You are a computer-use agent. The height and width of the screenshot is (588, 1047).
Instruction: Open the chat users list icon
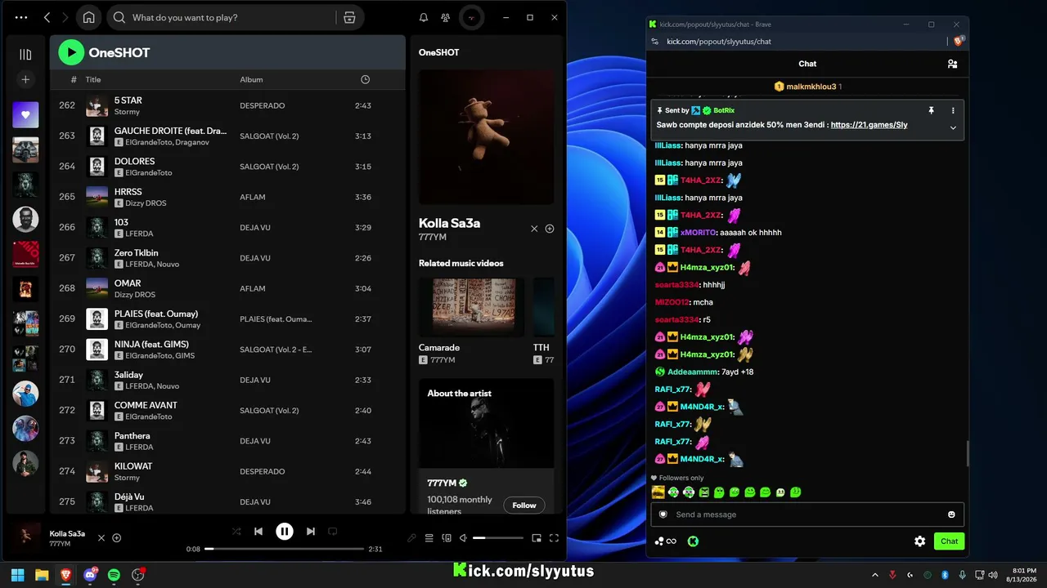tap(952, 64)
